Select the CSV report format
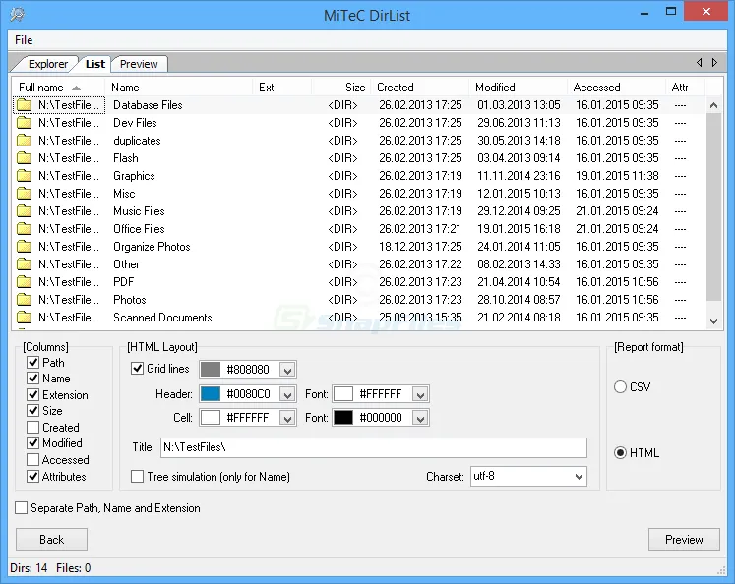 pos(620,386)
